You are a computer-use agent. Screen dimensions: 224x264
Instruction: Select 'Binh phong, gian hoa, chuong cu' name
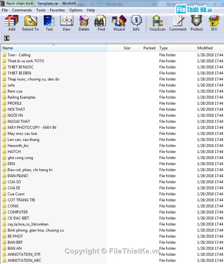click(36, 230)
